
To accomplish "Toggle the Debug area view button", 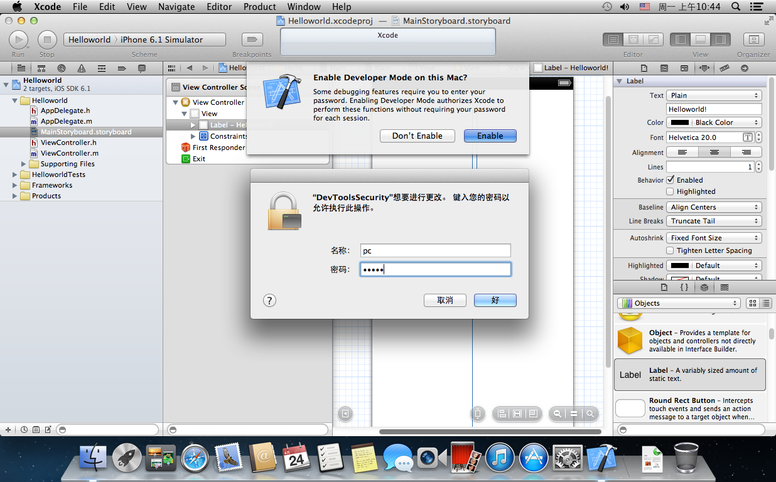I will coord(700,40).
